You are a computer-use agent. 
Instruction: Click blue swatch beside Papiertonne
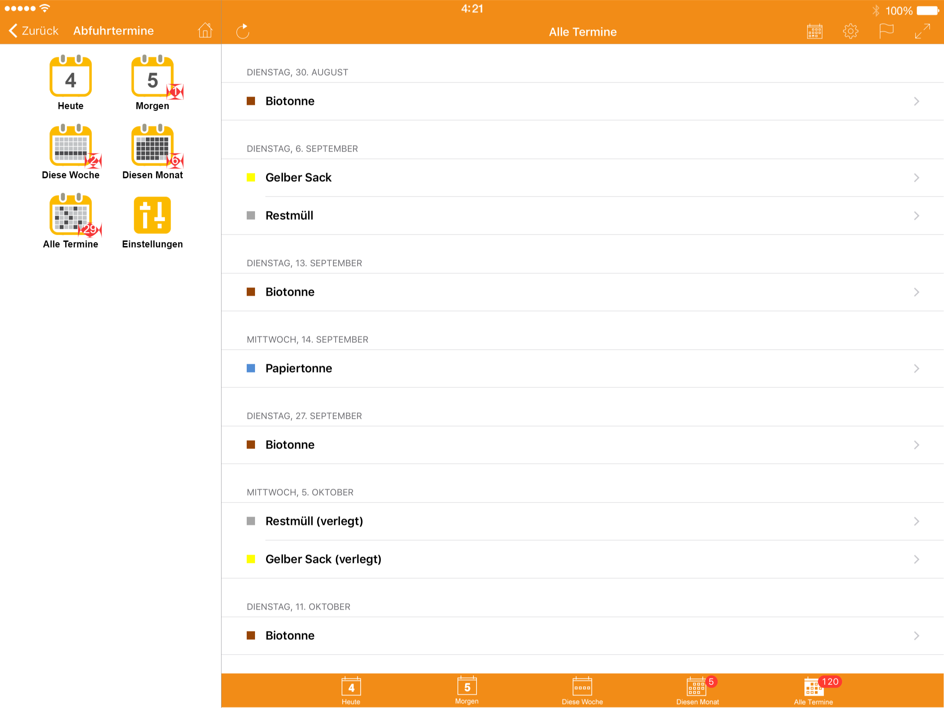pos(251,369)
